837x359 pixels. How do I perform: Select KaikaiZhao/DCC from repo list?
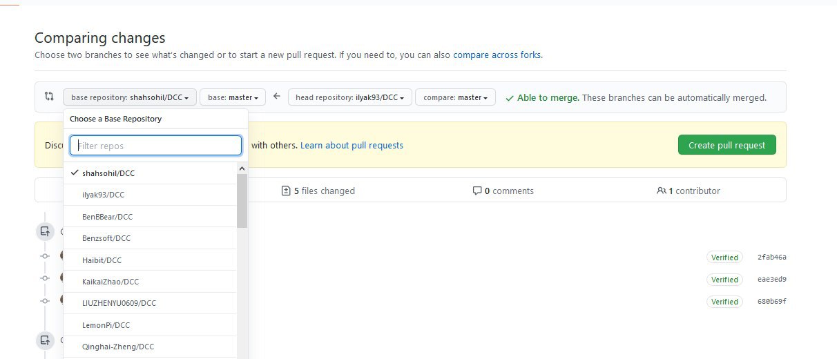tap(150, 282)
